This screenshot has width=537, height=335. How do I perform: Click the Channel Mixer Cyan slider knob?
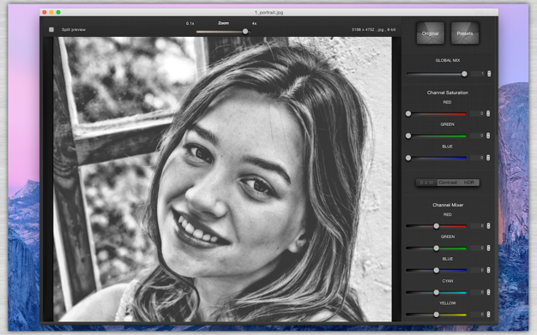437,292
